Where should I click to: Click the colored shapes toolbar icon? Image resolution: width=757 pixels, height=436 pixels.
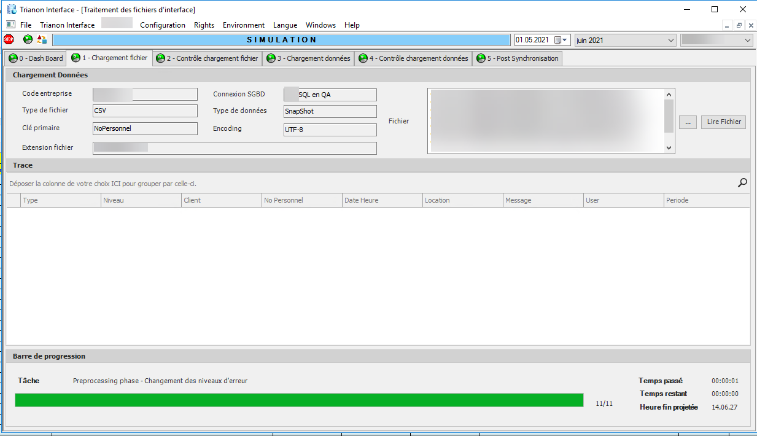[42, 40]
